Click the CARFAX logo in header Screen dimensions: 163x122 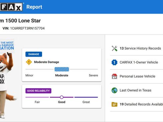click(x=11, y=7)
